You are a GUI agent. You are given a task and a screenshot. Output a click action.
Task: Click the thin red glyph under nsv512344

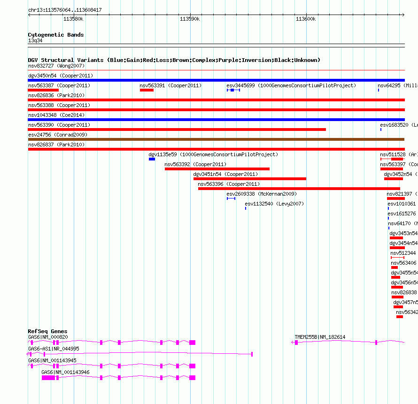(x=397, y=258)
